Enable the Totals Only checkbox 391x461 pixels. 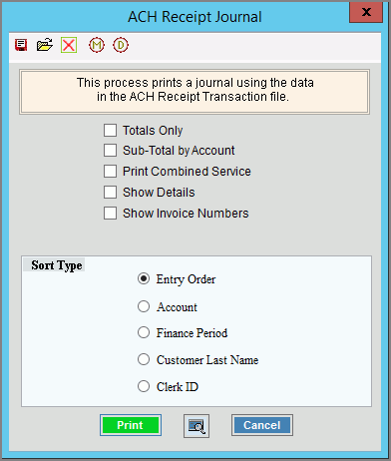coord(110,131)
